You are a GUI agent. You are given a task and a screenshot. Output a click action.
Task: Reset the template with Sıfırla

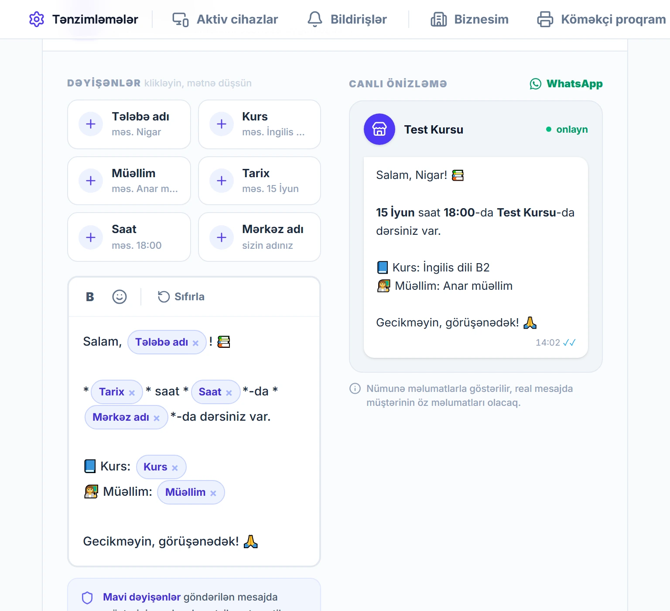pos(181,297)
